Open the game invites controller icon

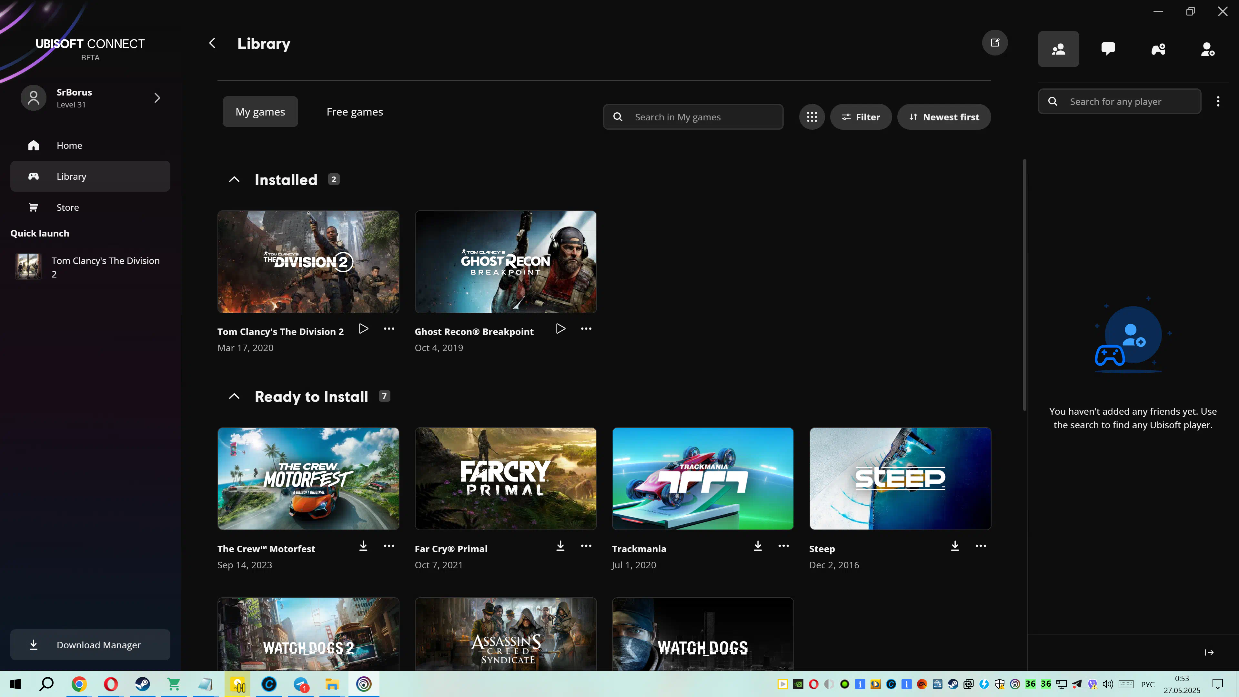[x=1158, y=49]
